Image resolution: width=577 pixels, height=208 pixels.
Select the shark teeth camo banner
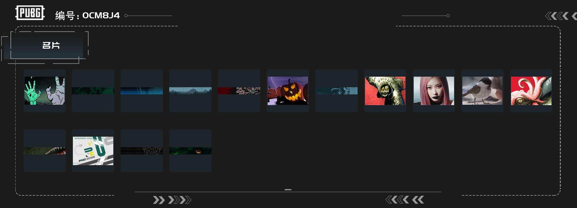(x=44, y=151)
